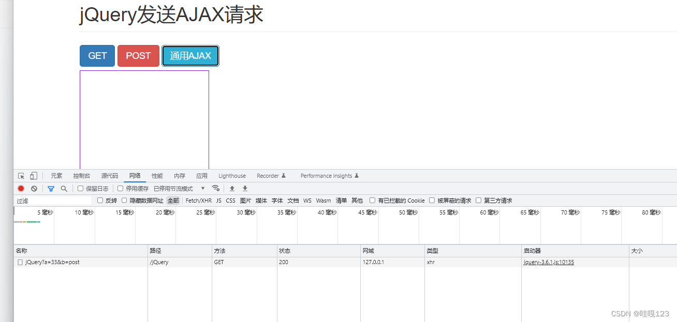Open the jquery-3.6.1.js:10135 initiator link
Screen dimensions: 677x322
pos(548,262)
